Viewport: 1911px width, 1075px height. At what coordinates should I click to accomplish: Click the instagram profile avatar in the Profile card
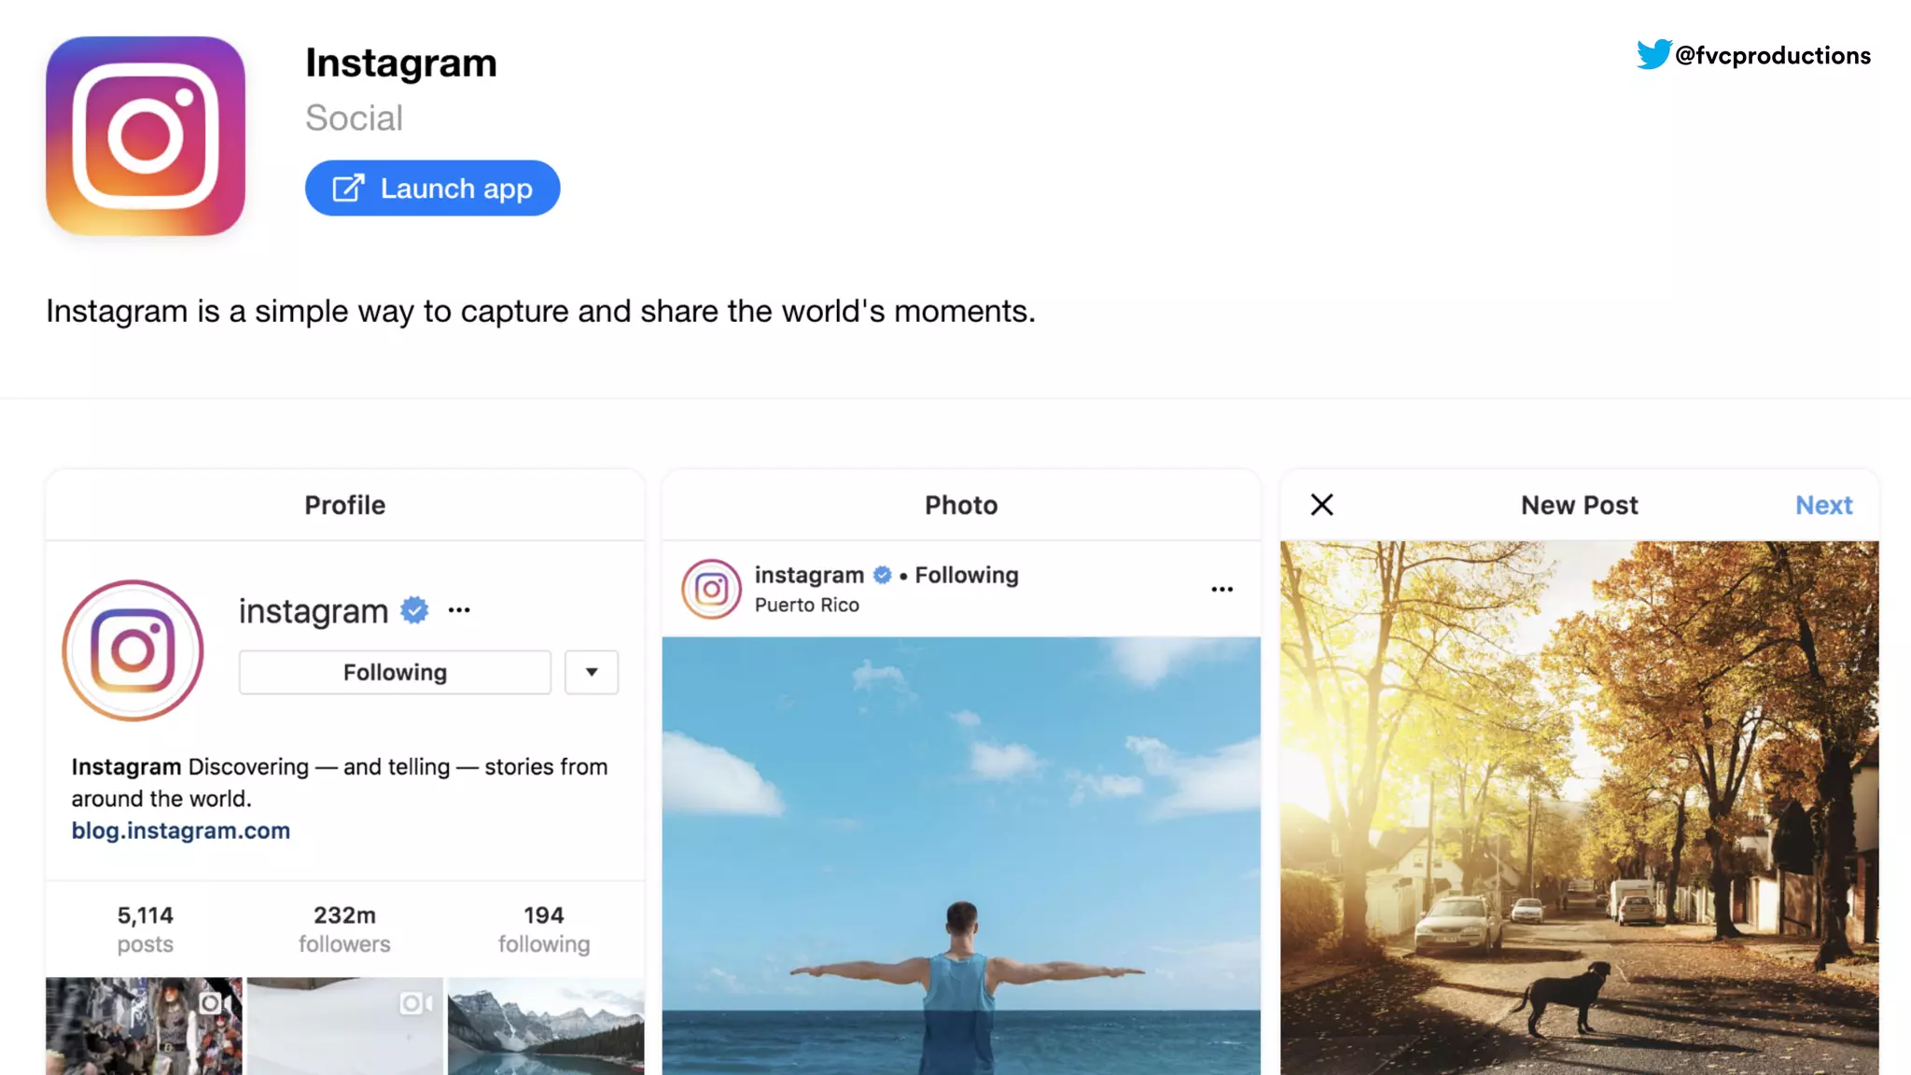pyautogui.click(x=133, y=650)
